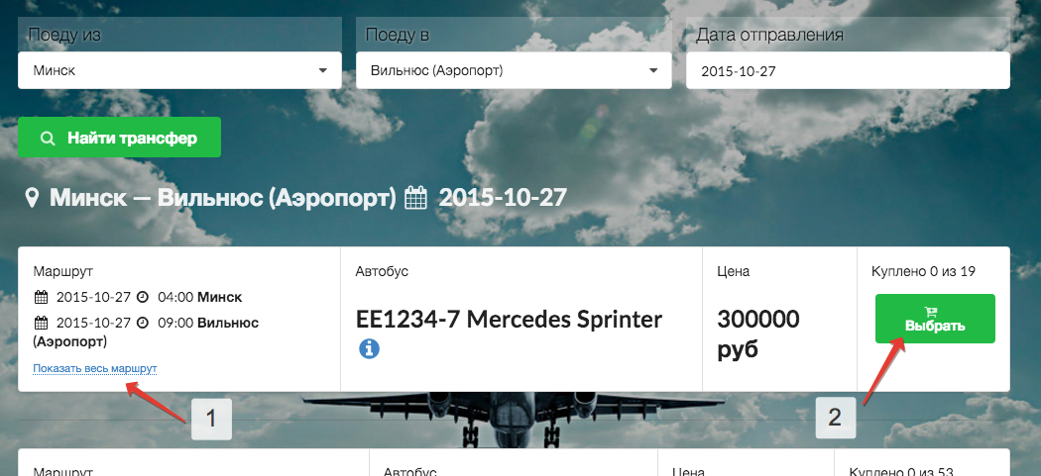1041x476 pixels.
Task: Click the arrow of the Вильнюс combo box
Action: tap(653, 70)
